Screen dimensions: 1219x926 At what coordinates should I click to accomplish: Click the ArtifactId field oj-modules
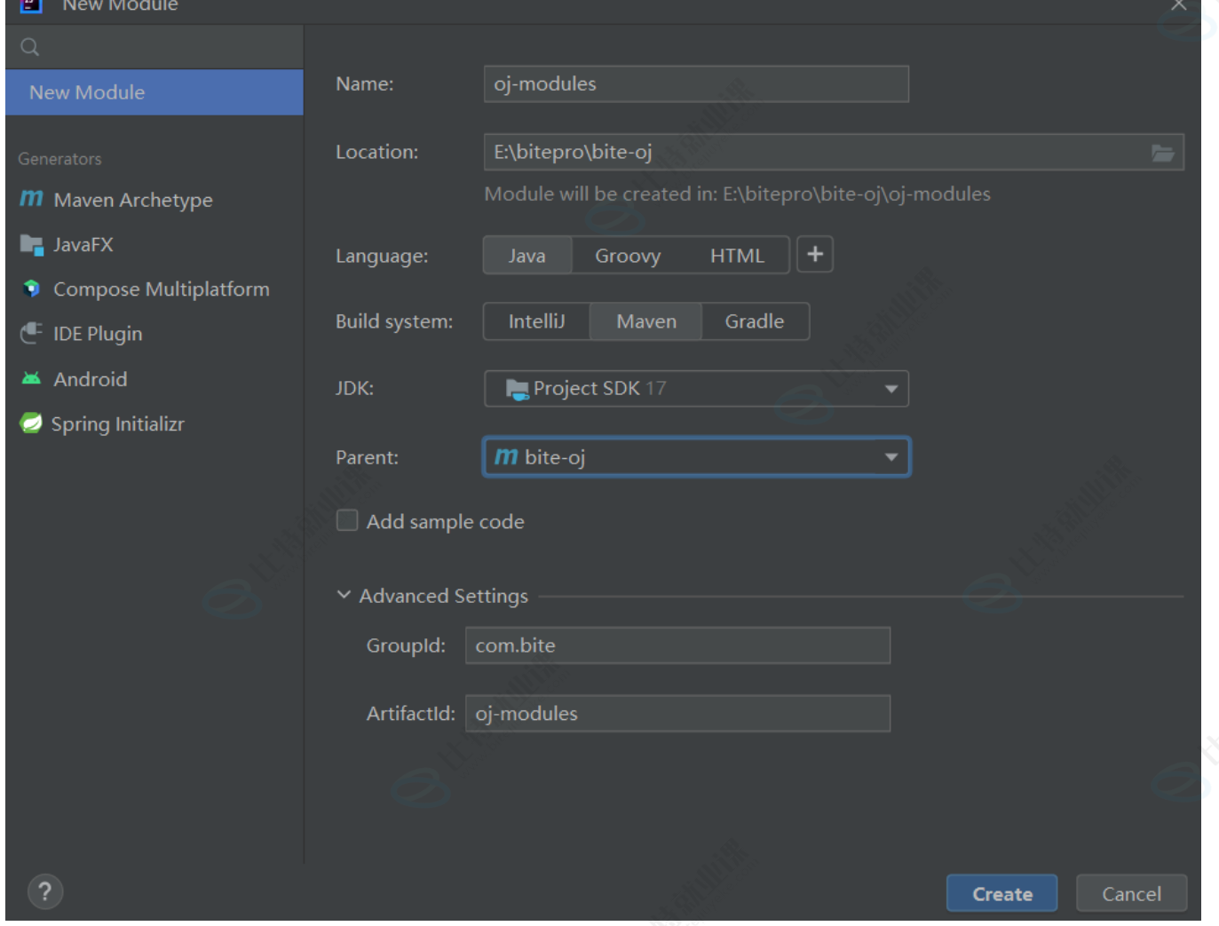tap(677, 713)
